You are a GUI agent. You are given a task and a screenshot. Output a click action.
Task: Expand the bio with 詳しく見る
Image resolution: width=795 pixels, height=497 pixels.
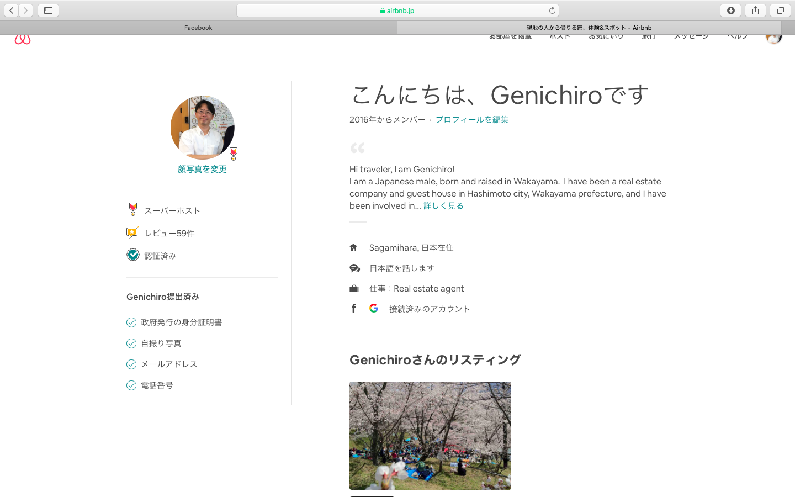tap(443, 205)
